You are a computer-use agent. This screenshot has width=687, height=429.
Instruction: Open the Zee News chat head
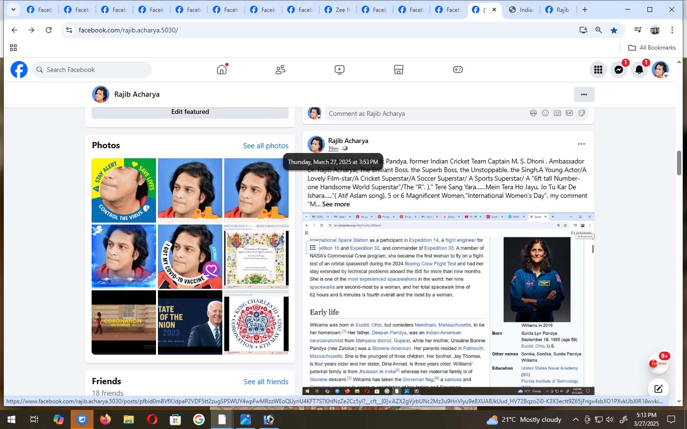pos(658,364)
